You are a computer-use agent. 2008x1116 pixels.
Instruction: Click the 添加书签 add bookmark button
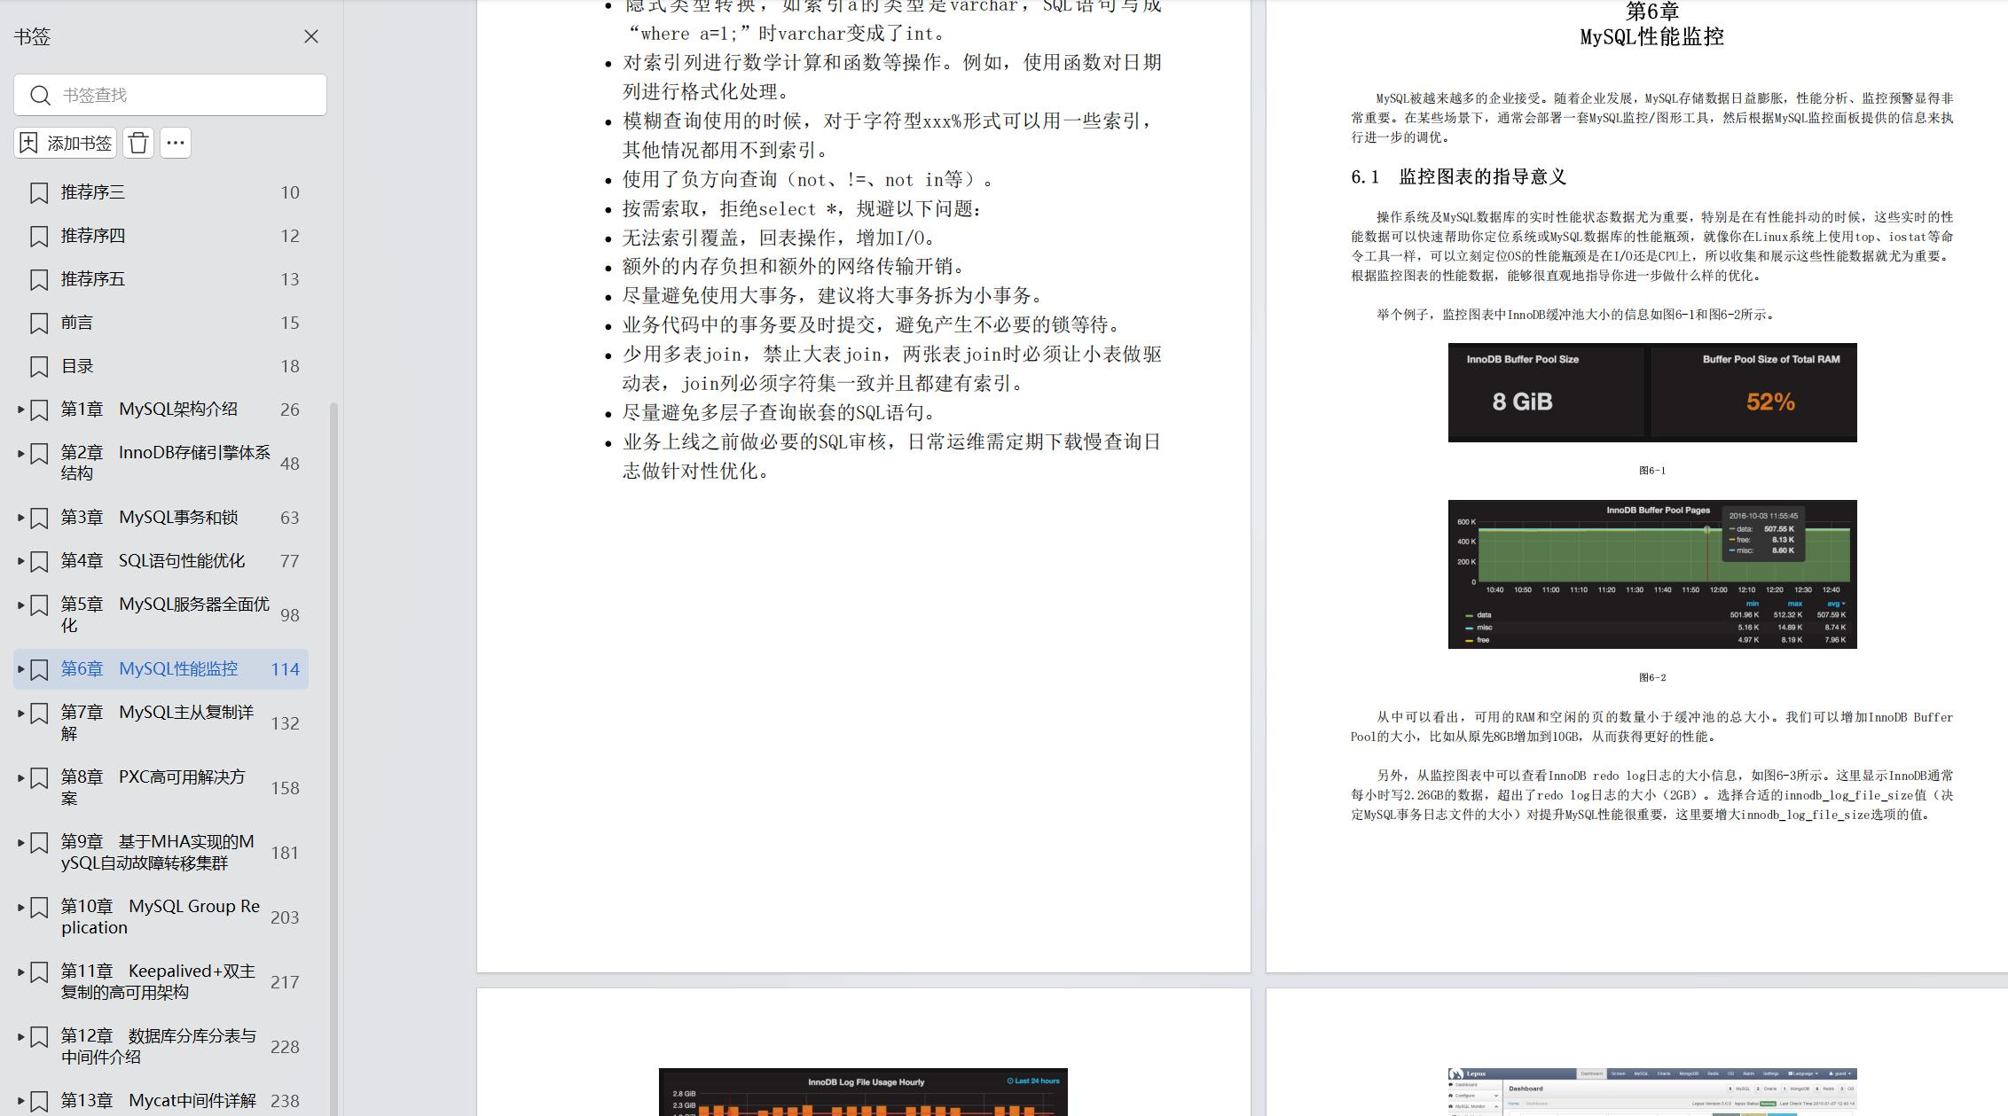[66, 143]
